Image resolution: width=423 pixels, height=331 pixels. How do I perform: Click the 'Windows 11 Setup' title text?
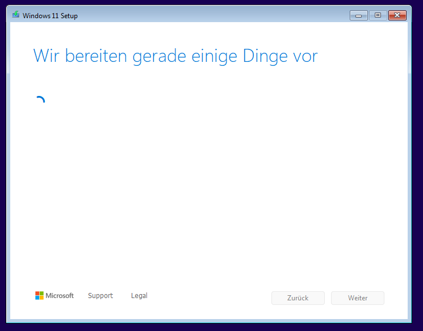click(50, 16)
